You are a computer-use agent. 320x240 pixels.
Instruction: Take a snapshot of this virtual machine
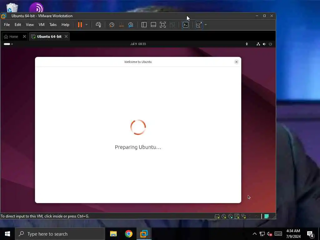point(112,25)
